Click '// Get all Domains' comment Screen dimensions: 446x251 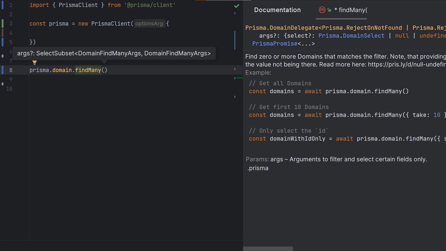pos(280,83)
